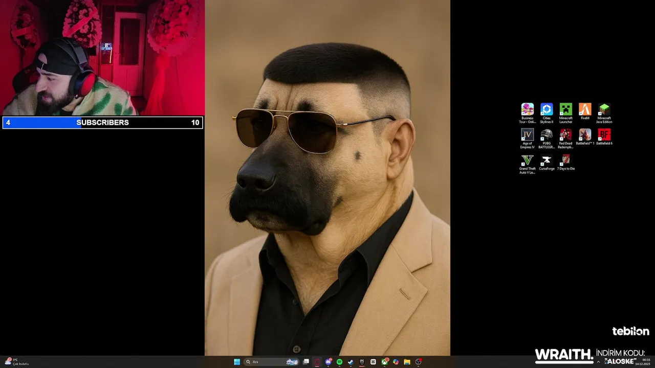
Task: Open CapCut from the taskbar
Action: click(373, 362)
